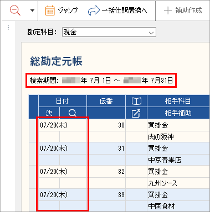Select the date cell for voucher 33
210x212 pixels.
pos(63,195)
